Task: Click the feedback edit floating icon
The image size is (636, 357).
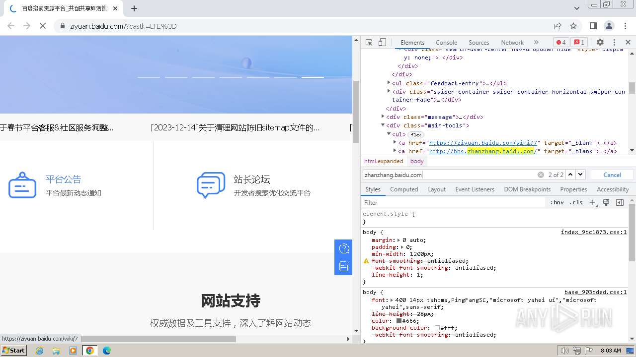Action: pyautogui.click(x=344, y=266)
